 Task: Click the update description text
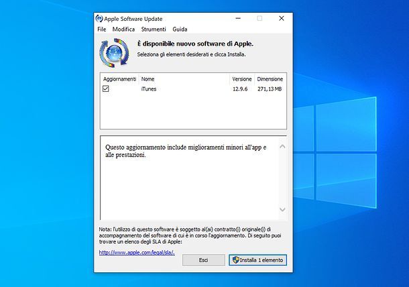coord(186,151)
